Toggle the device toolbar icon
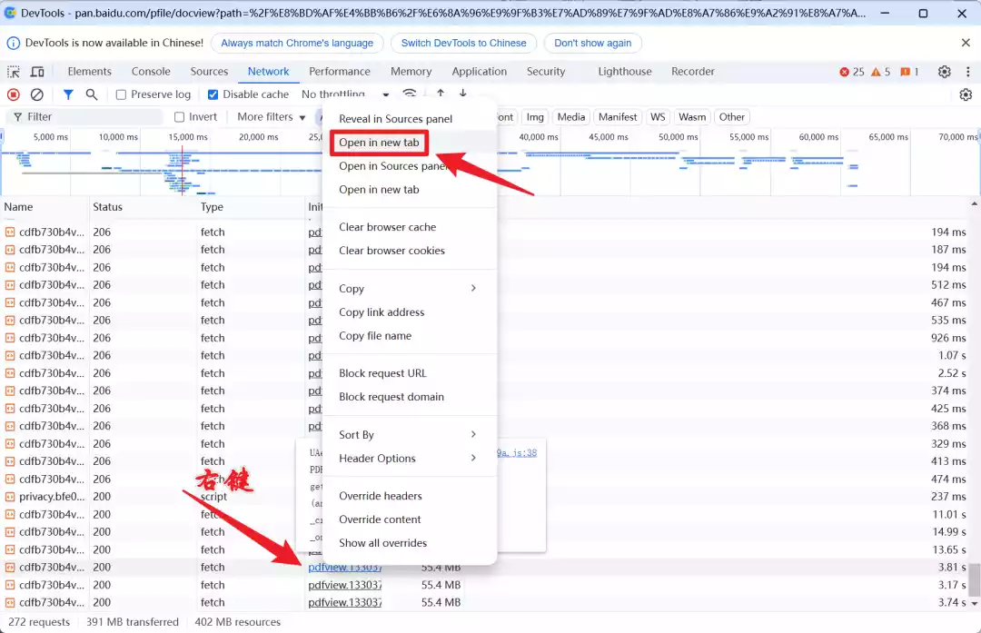Screen dimensions: 981x633 [x=37, y=72]
